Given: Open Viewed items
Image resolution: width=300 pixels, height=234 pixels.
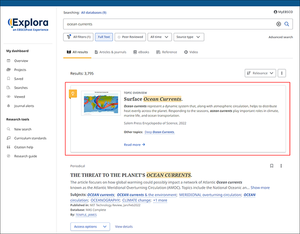Looking at the screenshot, I should 19,97.
